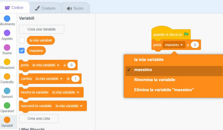
Task: Select the Controllo orange category circle
Action: pos(7,77)
